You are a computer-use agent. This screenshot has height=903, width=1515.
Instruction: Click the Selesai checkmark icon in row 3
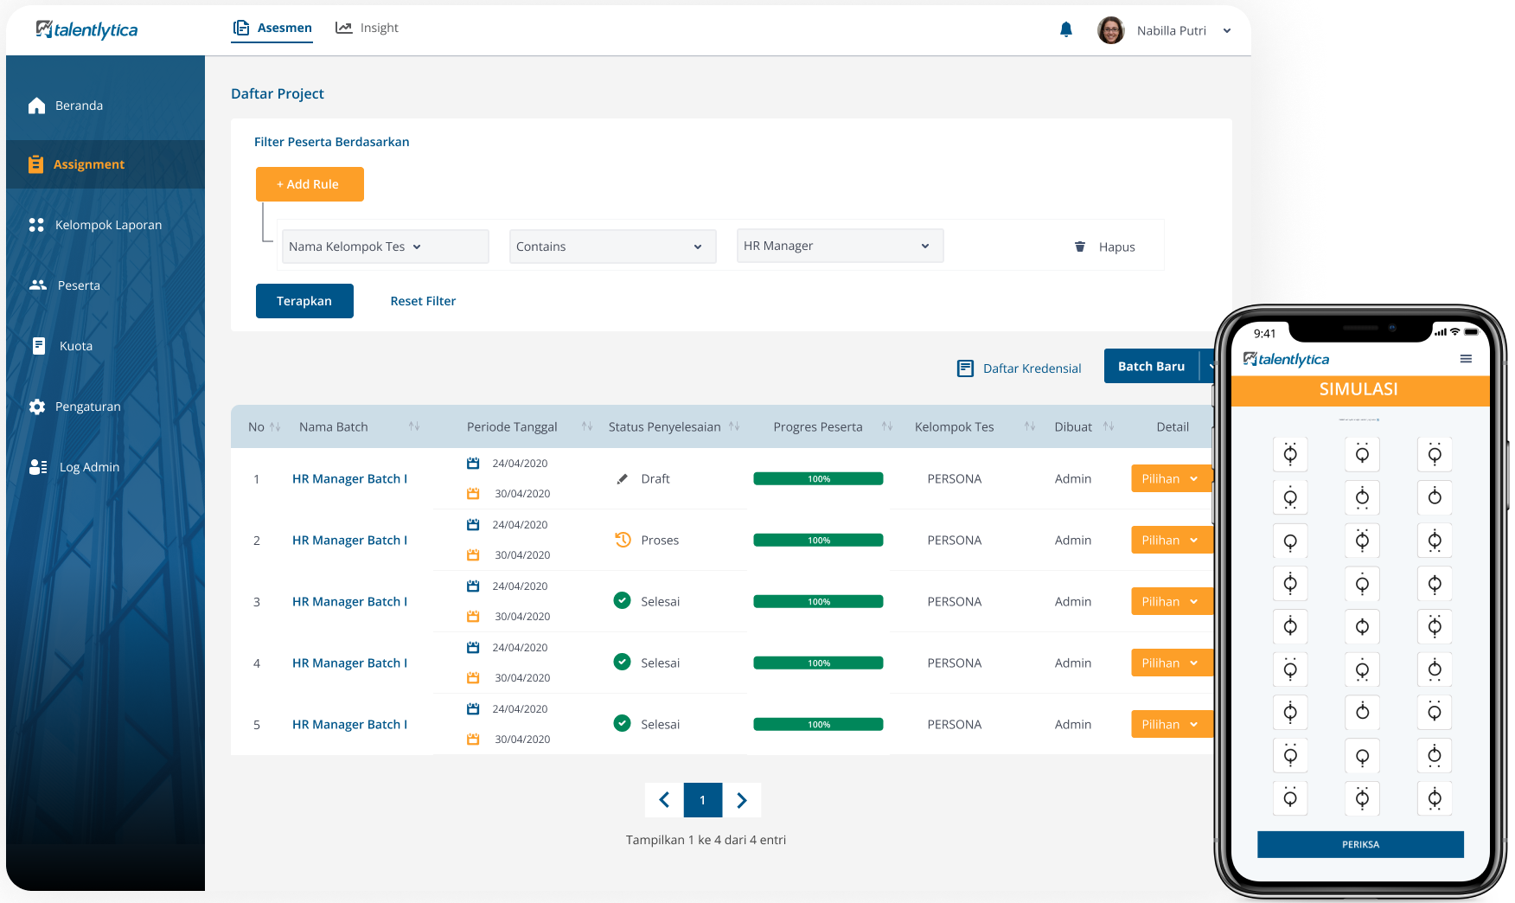pyautogui.click(x=622, y=600)
